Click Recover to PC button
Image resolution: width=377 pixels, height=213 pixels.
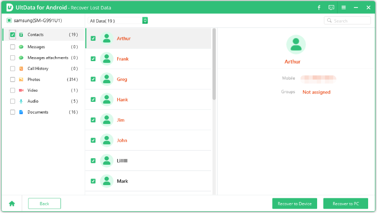[x=346, y=204]
